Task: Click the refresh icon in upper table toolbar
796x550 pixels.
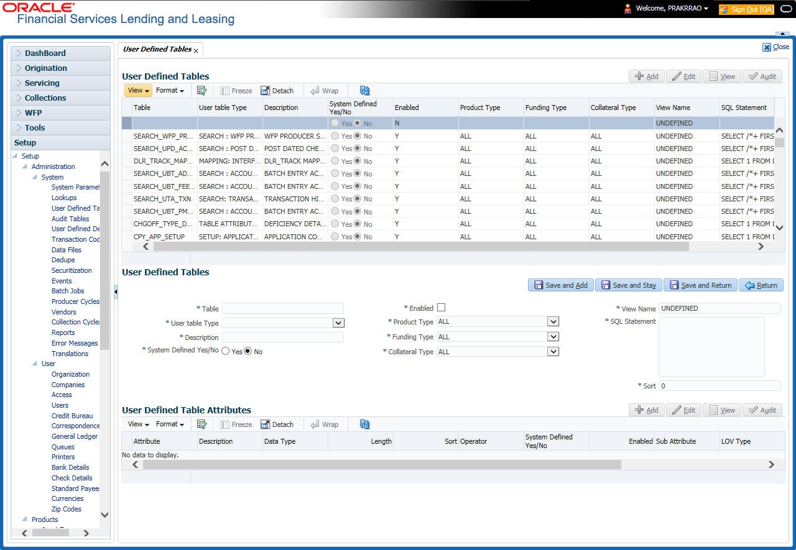Action: click(x=364, y=91)
